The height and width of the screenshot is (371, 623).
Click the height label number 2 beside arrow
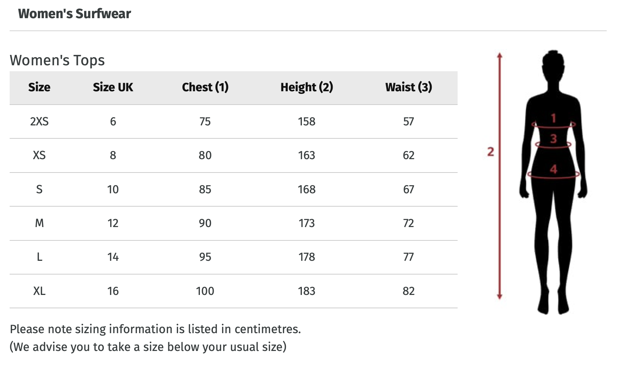point(490,152)
